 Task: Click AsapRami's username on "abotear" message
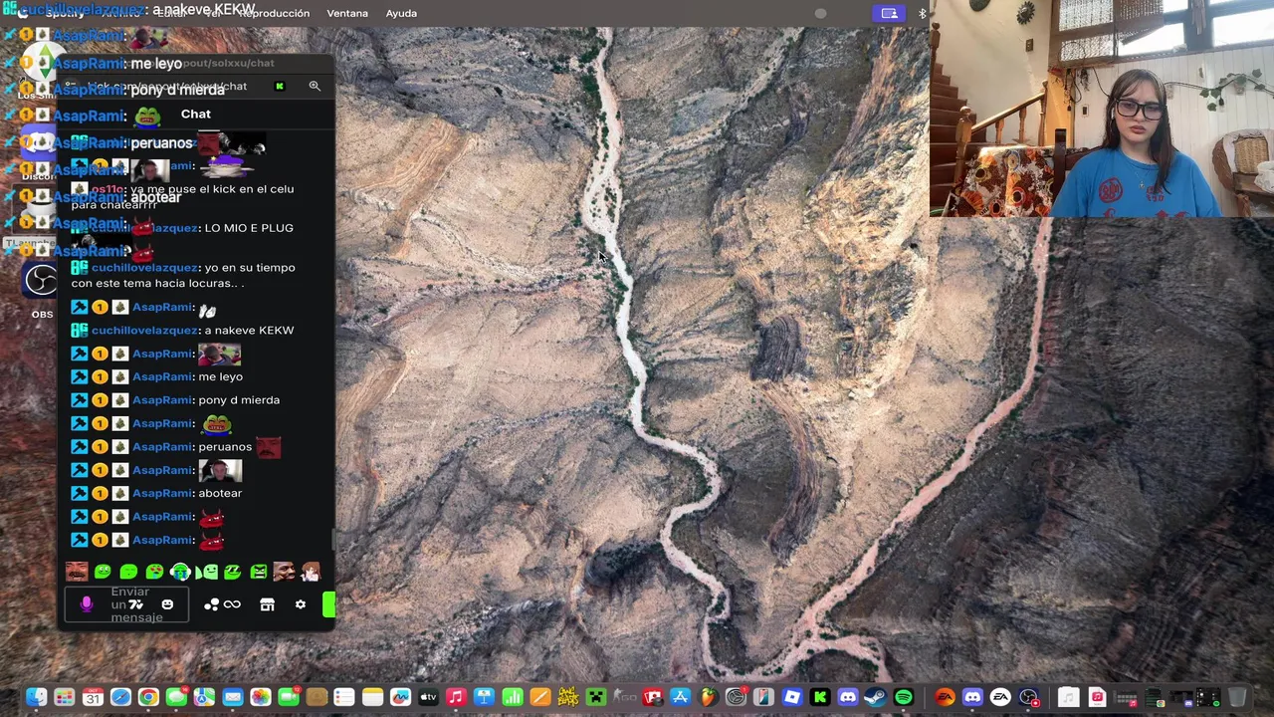click(x=162, y=493)
